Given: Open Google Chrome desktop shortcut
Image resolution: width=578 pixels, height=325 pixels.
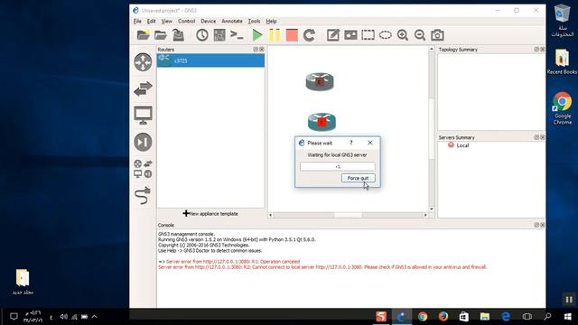Looking at the screenshot, I should [x=562, y=108].
